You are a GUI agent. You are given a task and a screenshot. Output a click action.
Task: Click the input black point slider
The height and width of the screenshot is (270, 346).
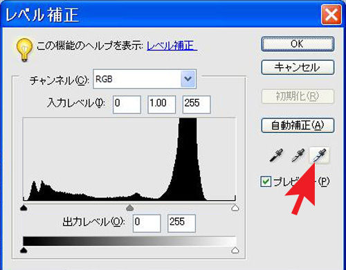click(24, 208)
